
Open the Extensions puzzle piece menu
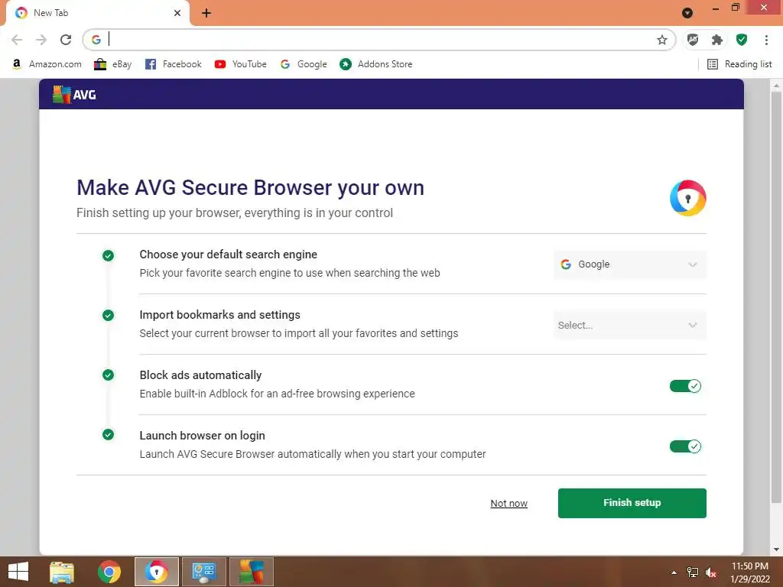pos(716,40)
